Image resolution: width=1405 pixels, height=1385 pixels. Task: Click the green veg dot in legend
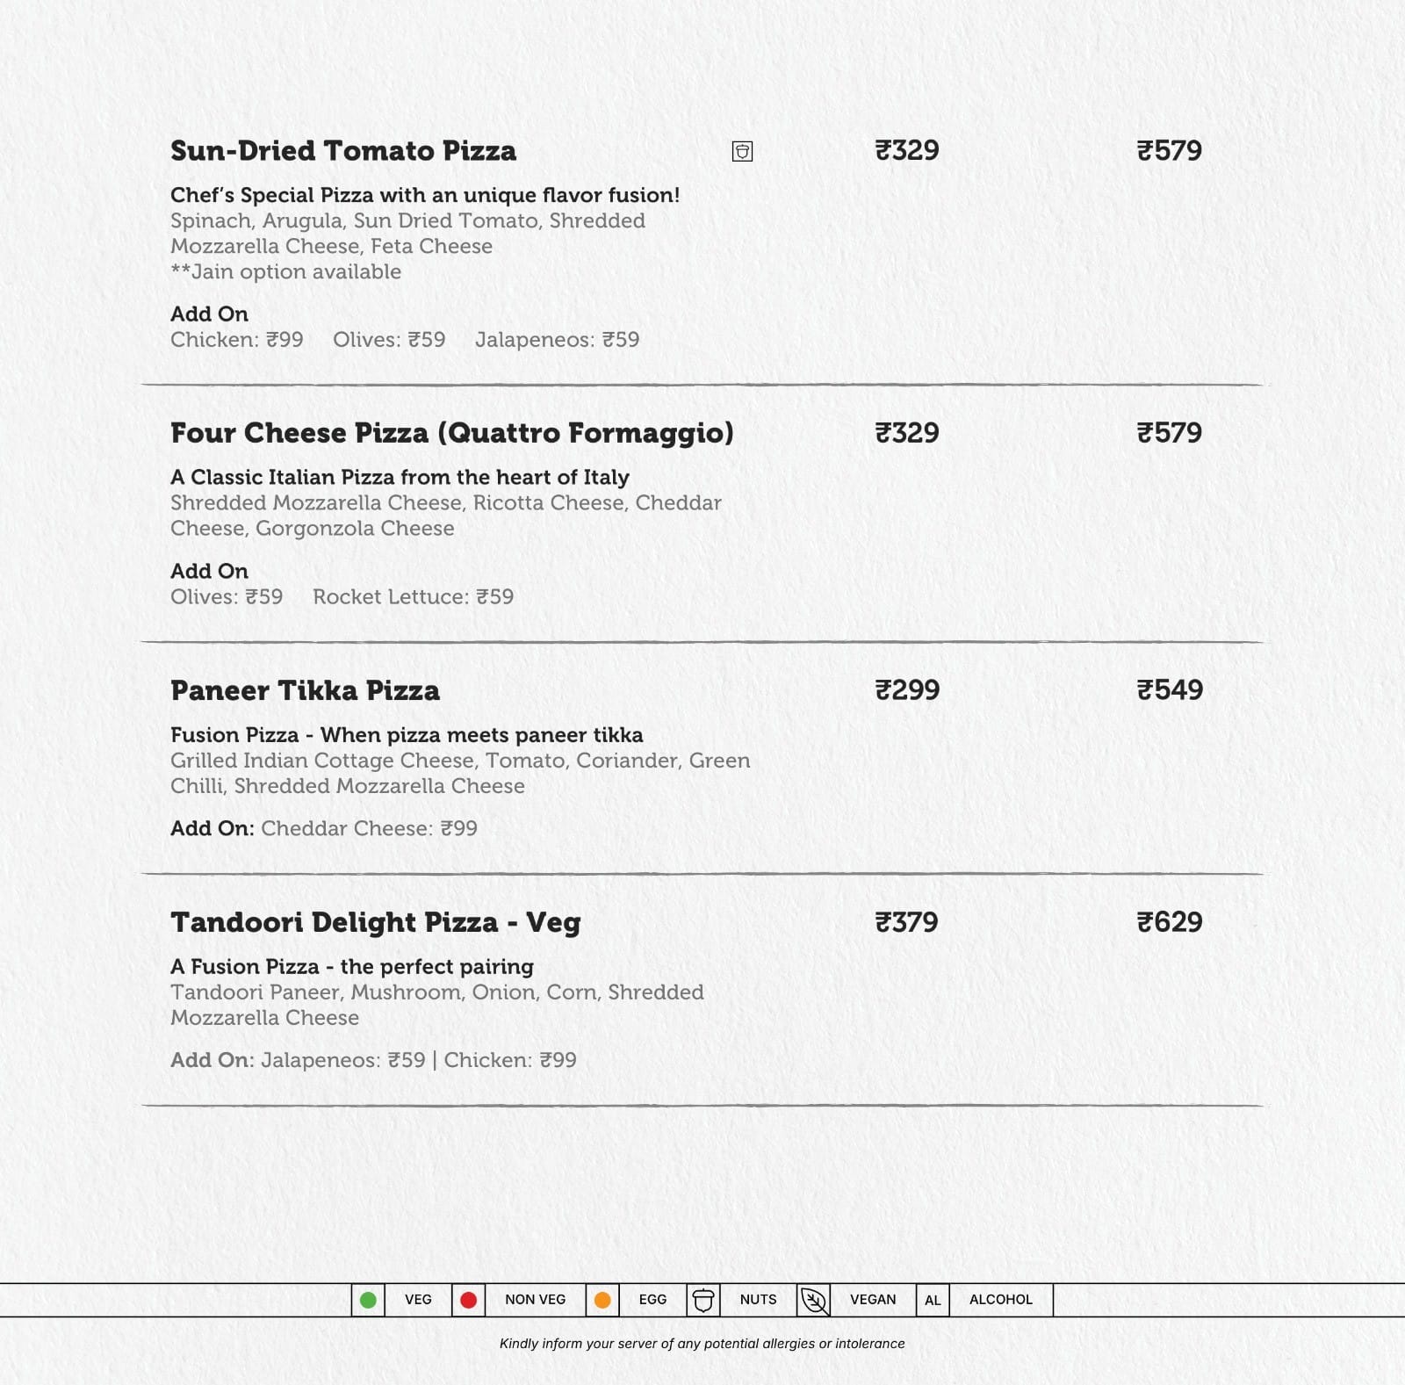click(368, 1300)
